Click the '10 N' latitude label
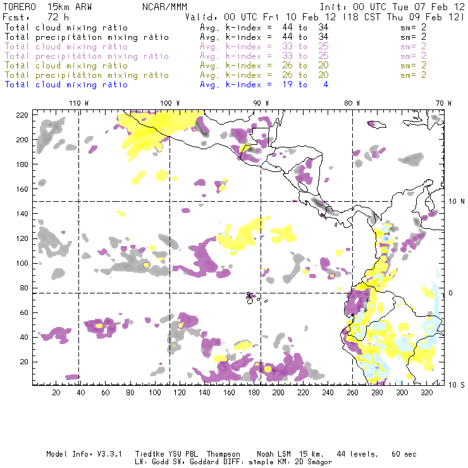Viewport: 468px width, 468px height. 457,202
